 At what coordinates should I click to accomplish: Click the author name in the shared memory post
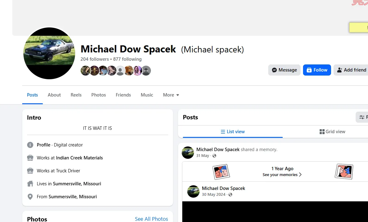coord(224,188)
